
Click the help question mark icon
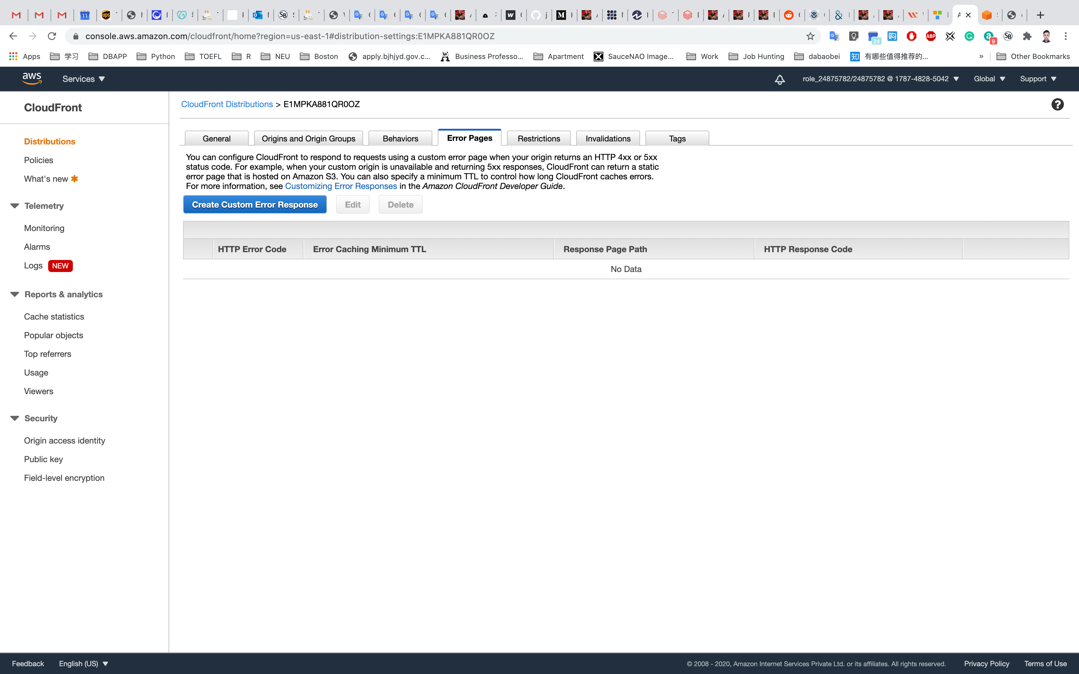coord(1057,104)
